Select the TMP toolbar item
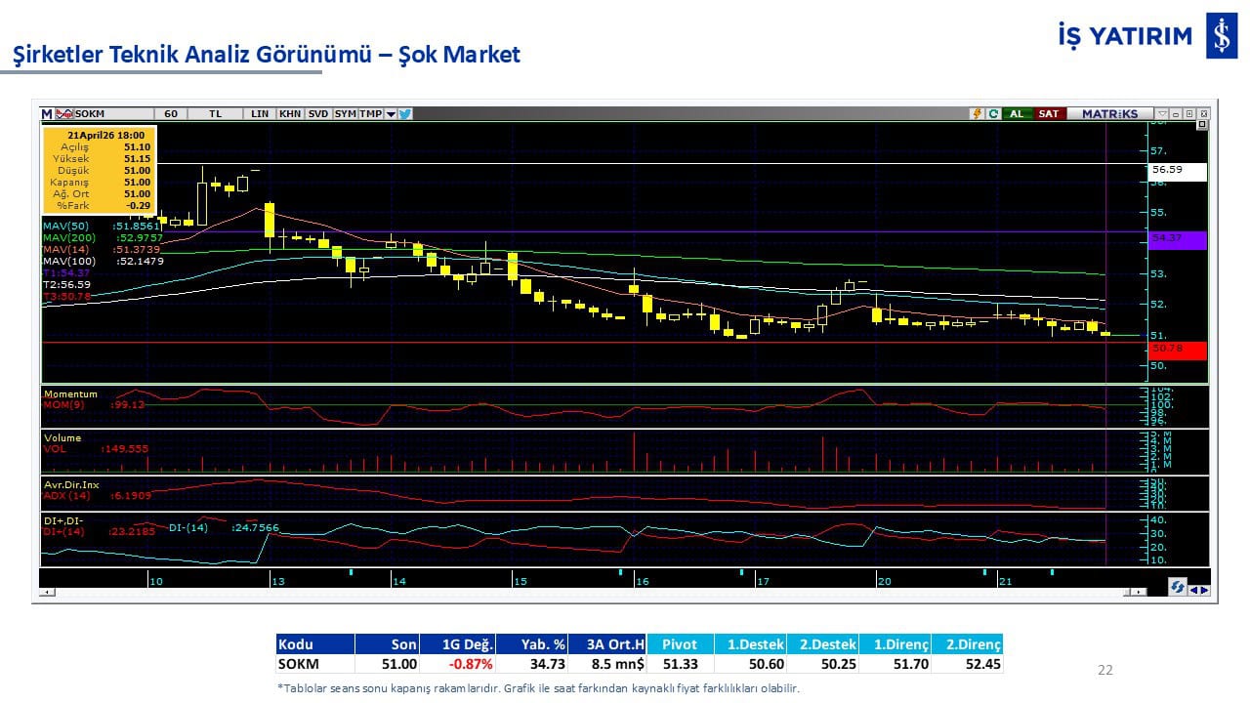 pyautogui.click(x=370, y=114)
